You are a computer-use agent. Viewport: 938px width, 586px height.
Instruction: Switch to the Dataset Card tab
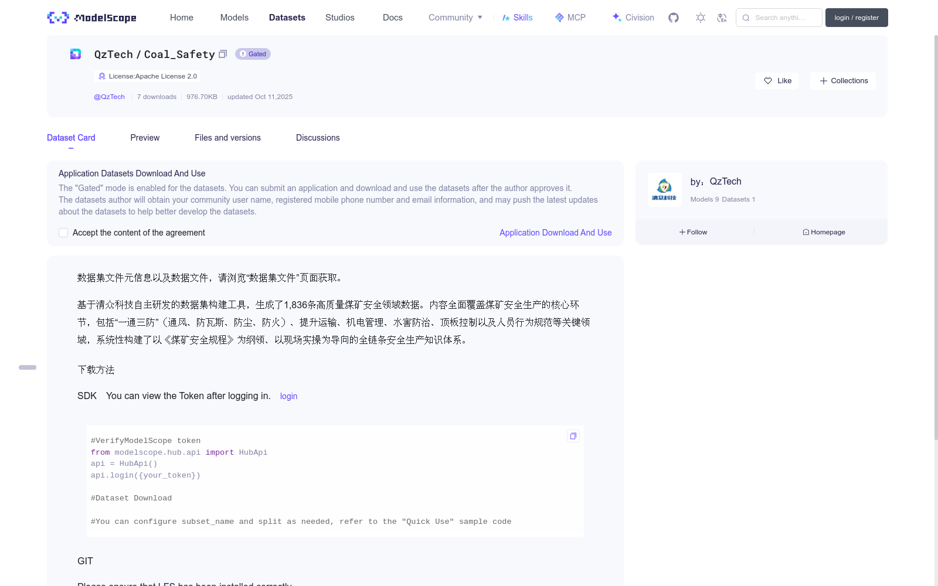coord(71,138)
